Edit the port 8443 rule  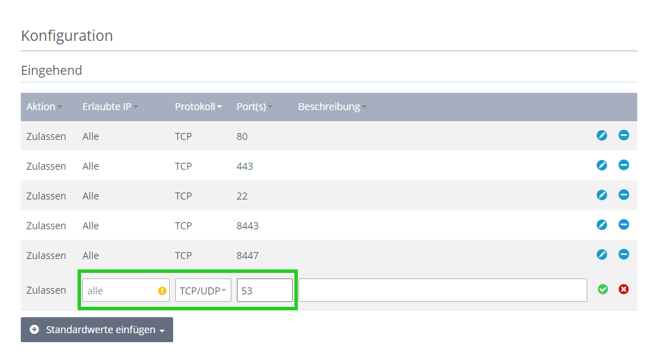[x=602, y=225]
